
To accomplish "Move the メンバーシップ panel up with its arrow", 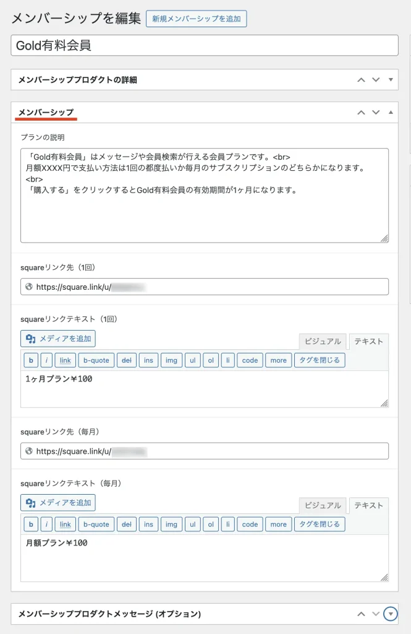I will click(362, 113).
